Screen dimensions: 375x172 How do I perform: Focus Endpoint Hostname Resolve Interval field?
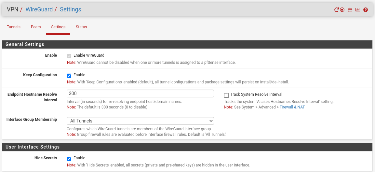click(140, 93)
